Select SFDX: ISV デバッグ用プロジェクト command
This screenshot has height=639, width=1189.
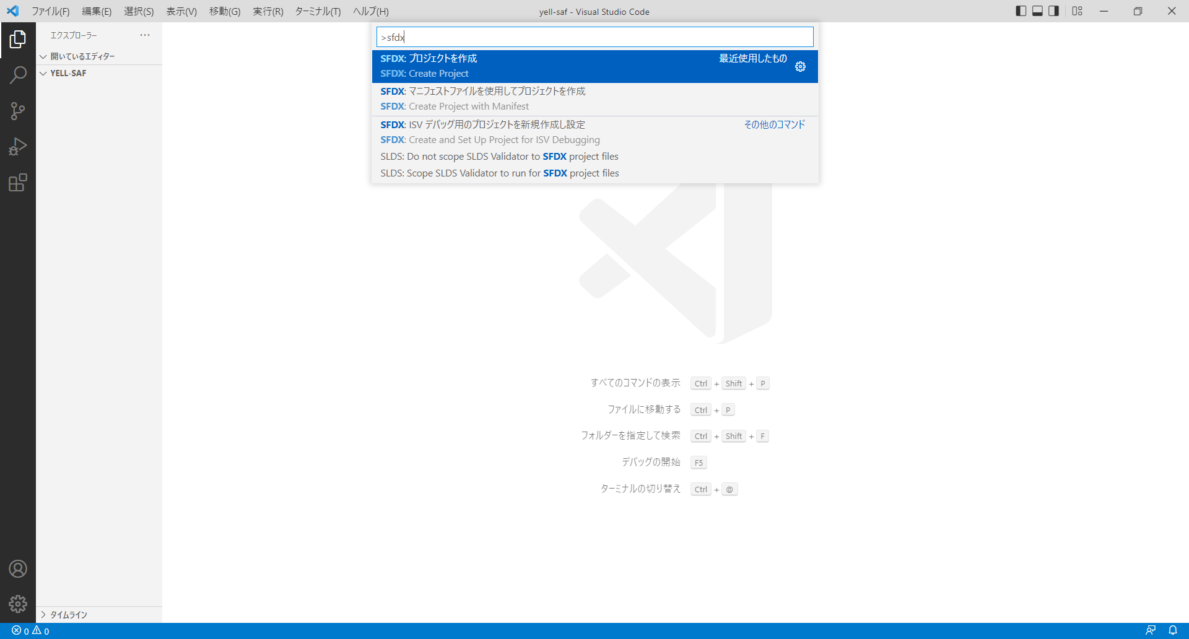click(x=594, y=133)
